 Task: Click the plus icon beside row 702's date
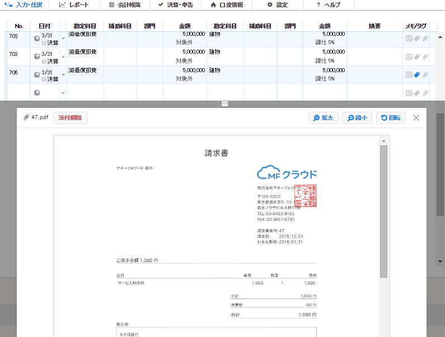click(x=37, y=38)
